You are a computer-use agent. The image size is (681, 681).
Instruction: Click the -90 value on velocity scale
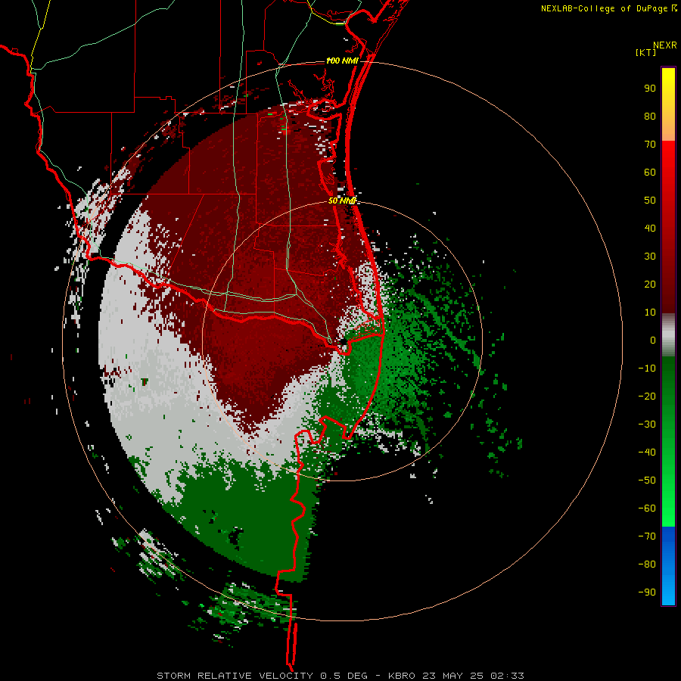tap(647, 592)
